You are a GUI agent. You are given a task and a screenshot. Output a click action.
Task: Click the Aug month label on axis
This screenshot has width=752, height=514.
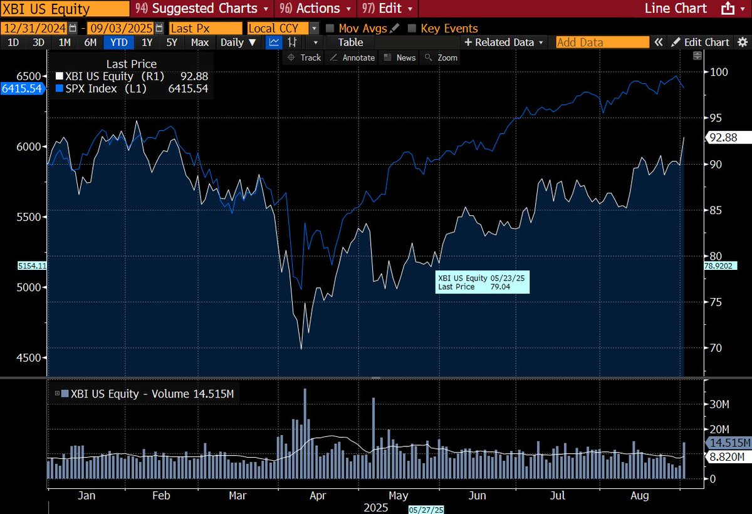pyautogui.click(x=639, y=496)
